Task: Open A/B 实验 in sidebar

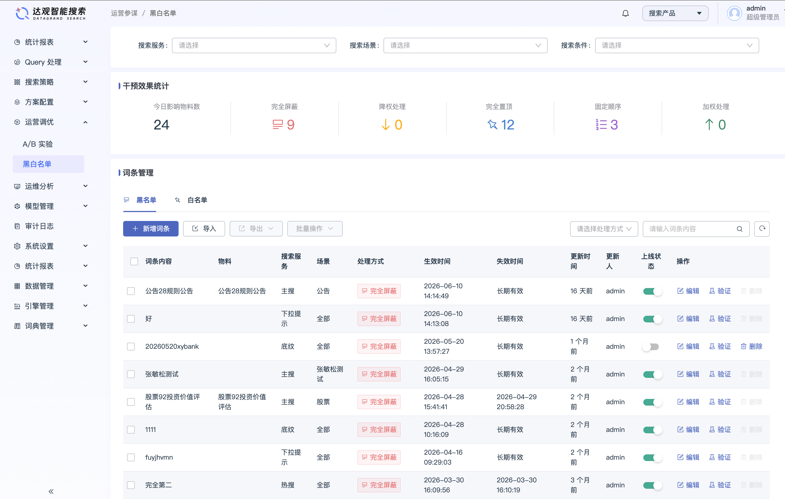Action: pyautogui.click(x=37, y=144)
